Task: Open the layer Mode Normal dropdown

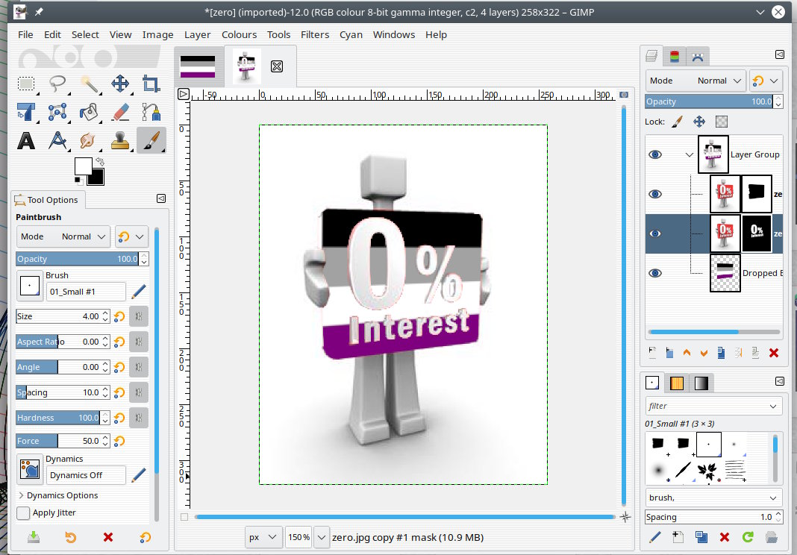Action: [696, 81]
